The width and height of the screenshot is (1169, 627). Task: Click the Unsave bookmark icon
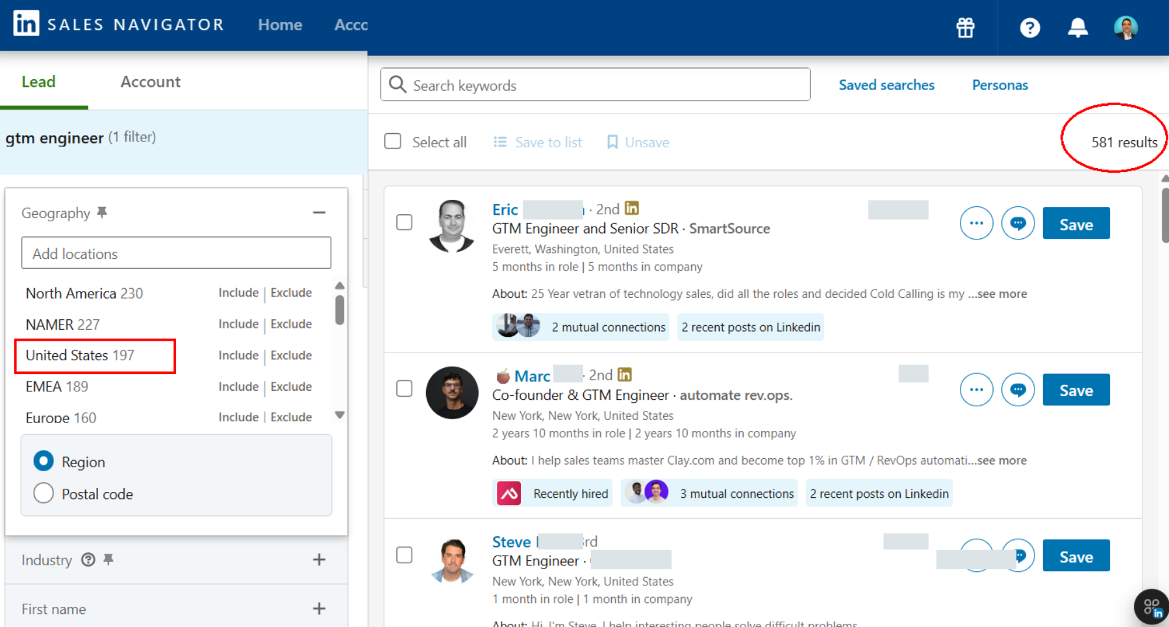pyautogui.click(x=612, y=141)
